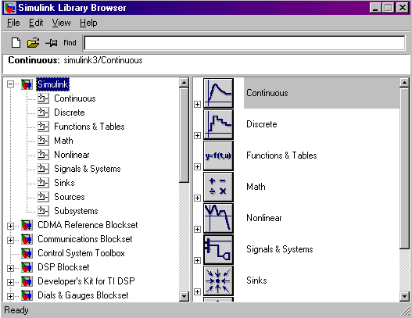Expand Math in the right pane
This screenshot has width=412, height=318.
point(197,198)
